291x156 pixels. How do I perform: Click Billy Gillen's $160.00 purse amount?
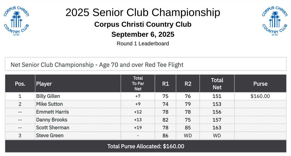coord(260,96)
